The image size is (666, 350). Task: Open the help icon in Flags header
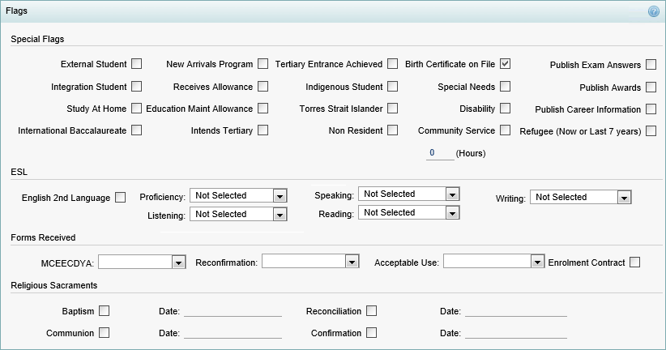pos(653,11)
